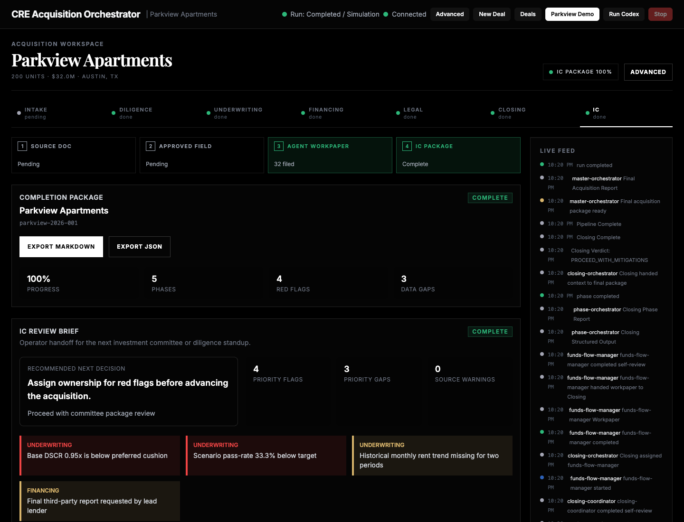Click the Advanced button in top bar
Viewport: 684px width, 522px height.
point(449,14)
